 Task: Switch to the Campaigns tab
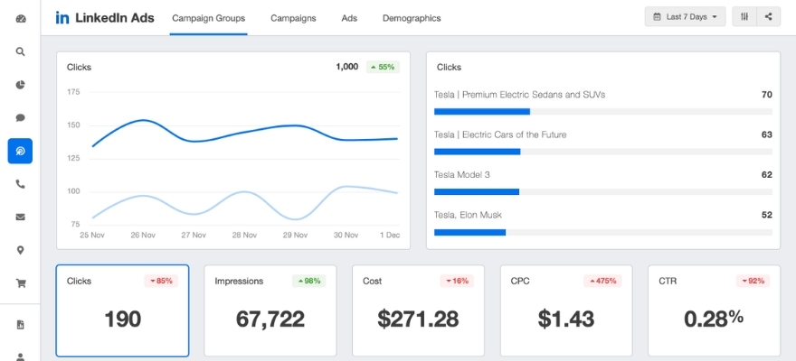click(293, 18)
